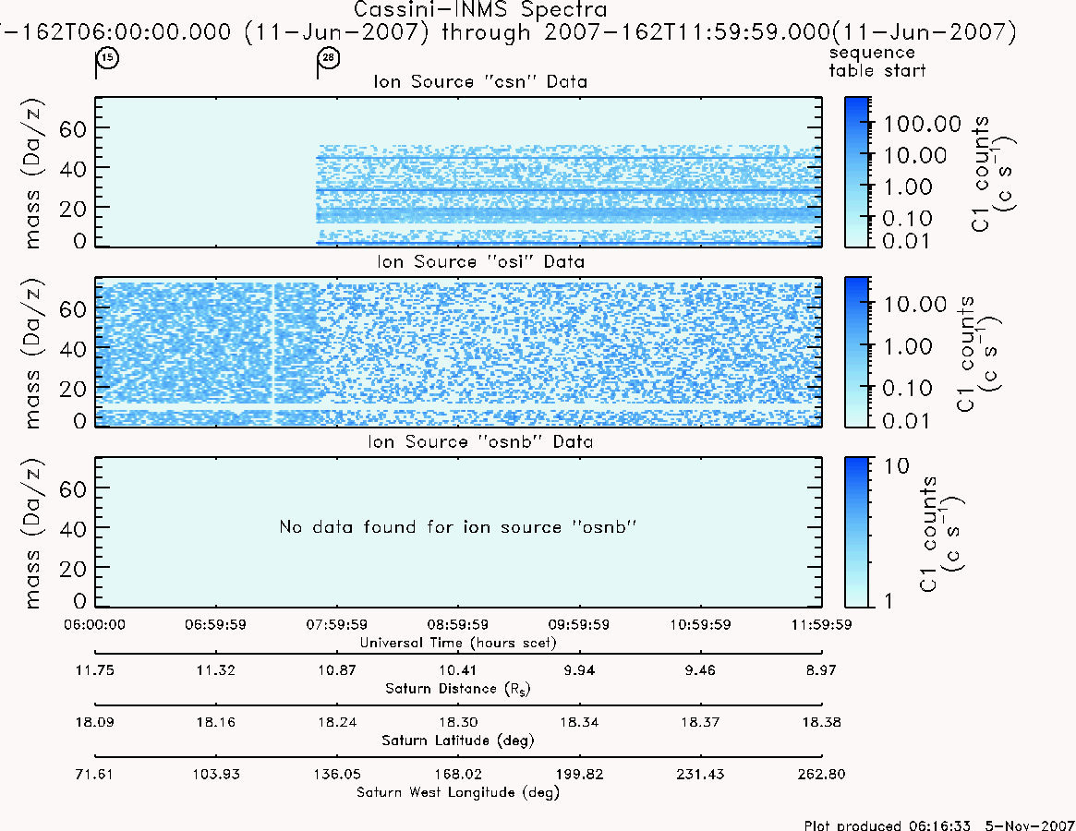Image resolution: width=1076 pixels, height=831 pixels.
Task: Click Saturn distance value 8.97
Action: pyautogui.click(x=821, y=670)
